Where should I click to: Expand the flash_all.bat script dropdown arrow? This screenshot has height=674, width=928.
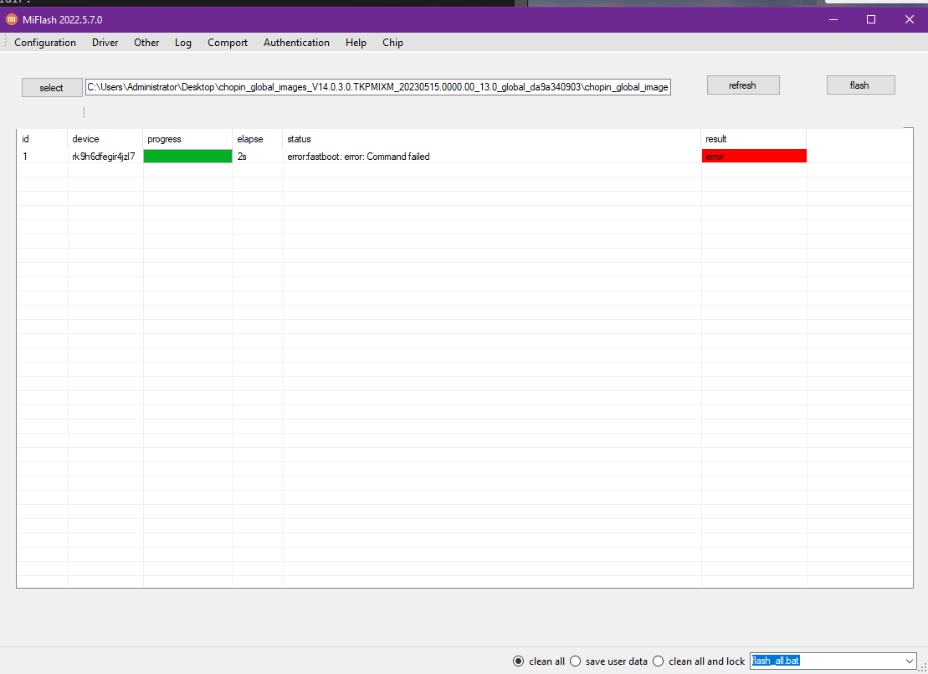(x=909, y=661)
